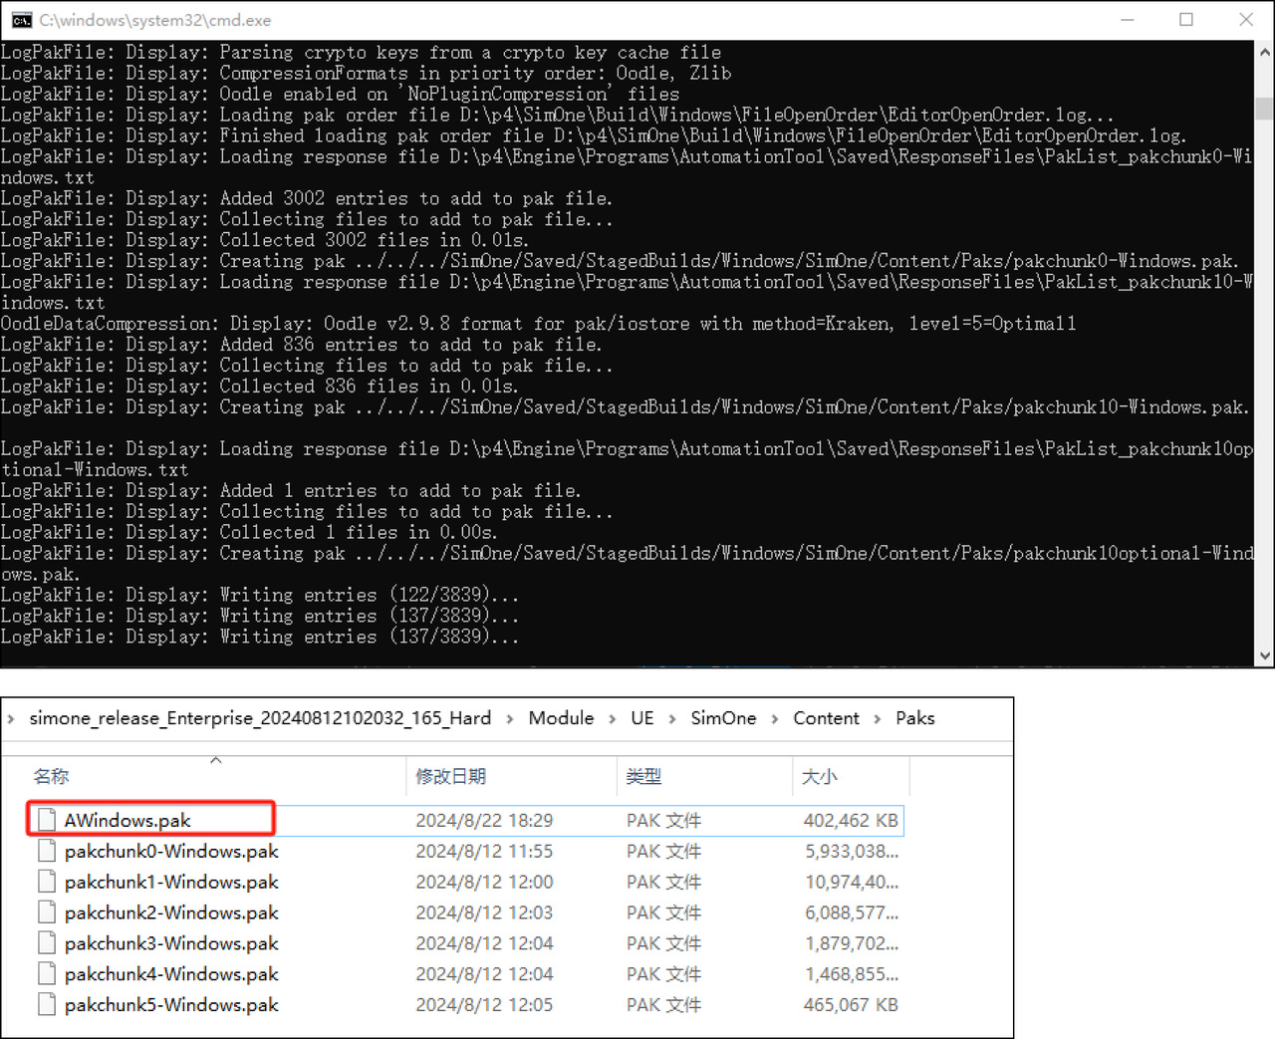
Task: Select the pakchunk5-Windows.pak file name
Action: tap(171, 1004)
